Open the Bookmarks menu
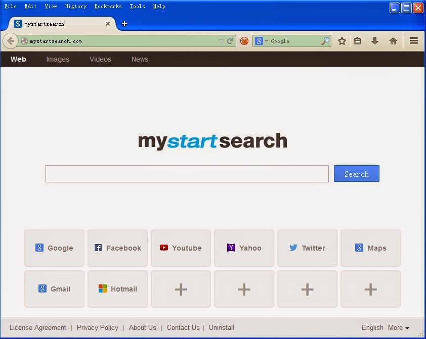Screen dimensions: 426x339 coord(108,6)
